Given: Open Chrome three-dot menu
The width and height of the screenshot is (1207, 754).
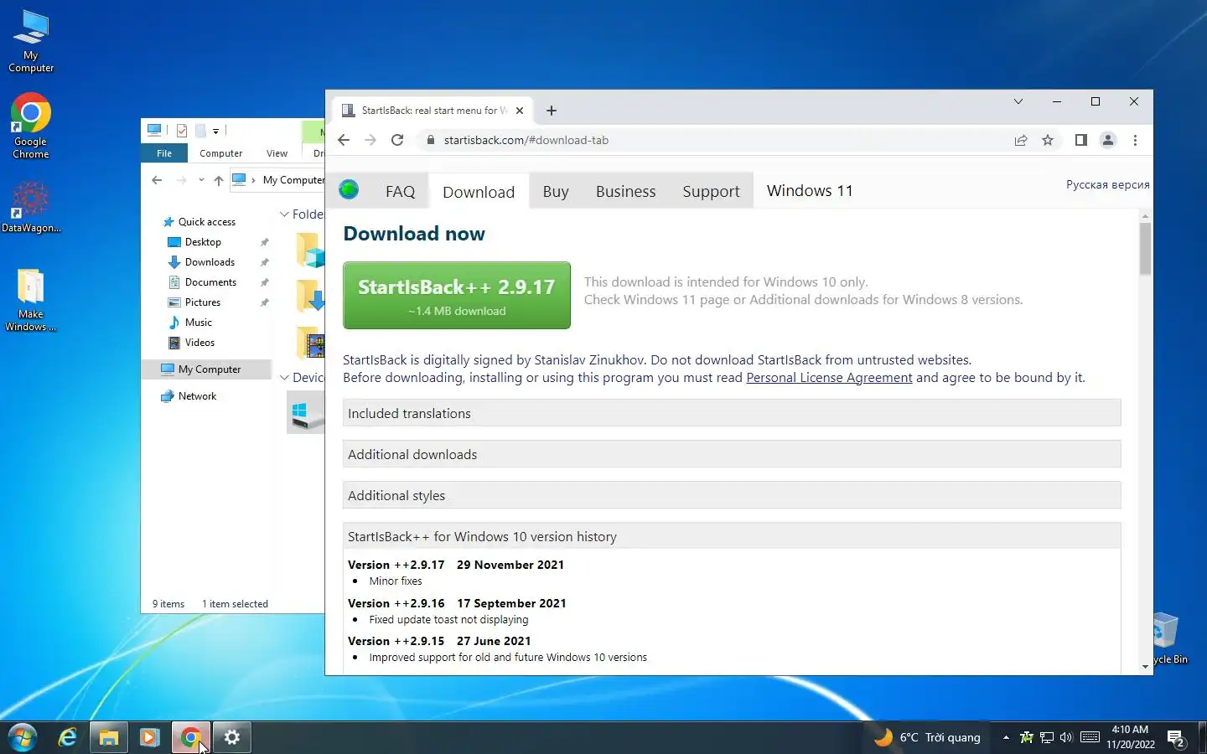Looking at the screenshot, I should (1135, 140).
